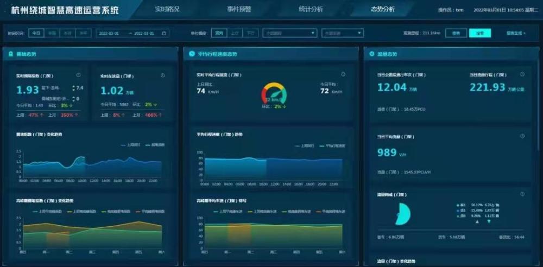
Task: Click info icon beside 当日流量行程
Action: point(522,74)
